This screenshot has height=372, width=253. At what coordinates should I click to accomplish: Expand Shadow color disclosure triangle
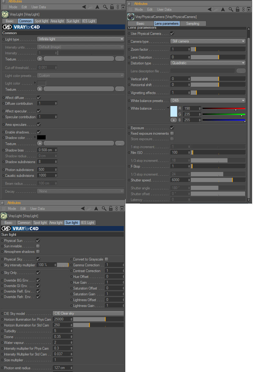click(x=35, y=137)
